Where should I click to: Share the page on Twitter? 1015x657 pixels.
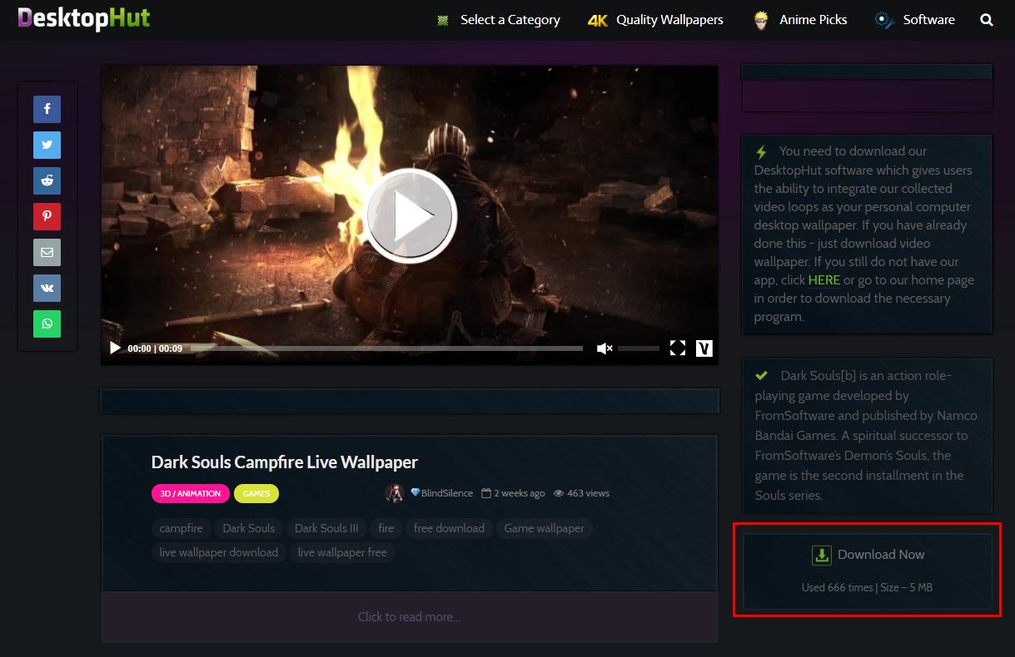pyautogui.click(x=47, y=145)
